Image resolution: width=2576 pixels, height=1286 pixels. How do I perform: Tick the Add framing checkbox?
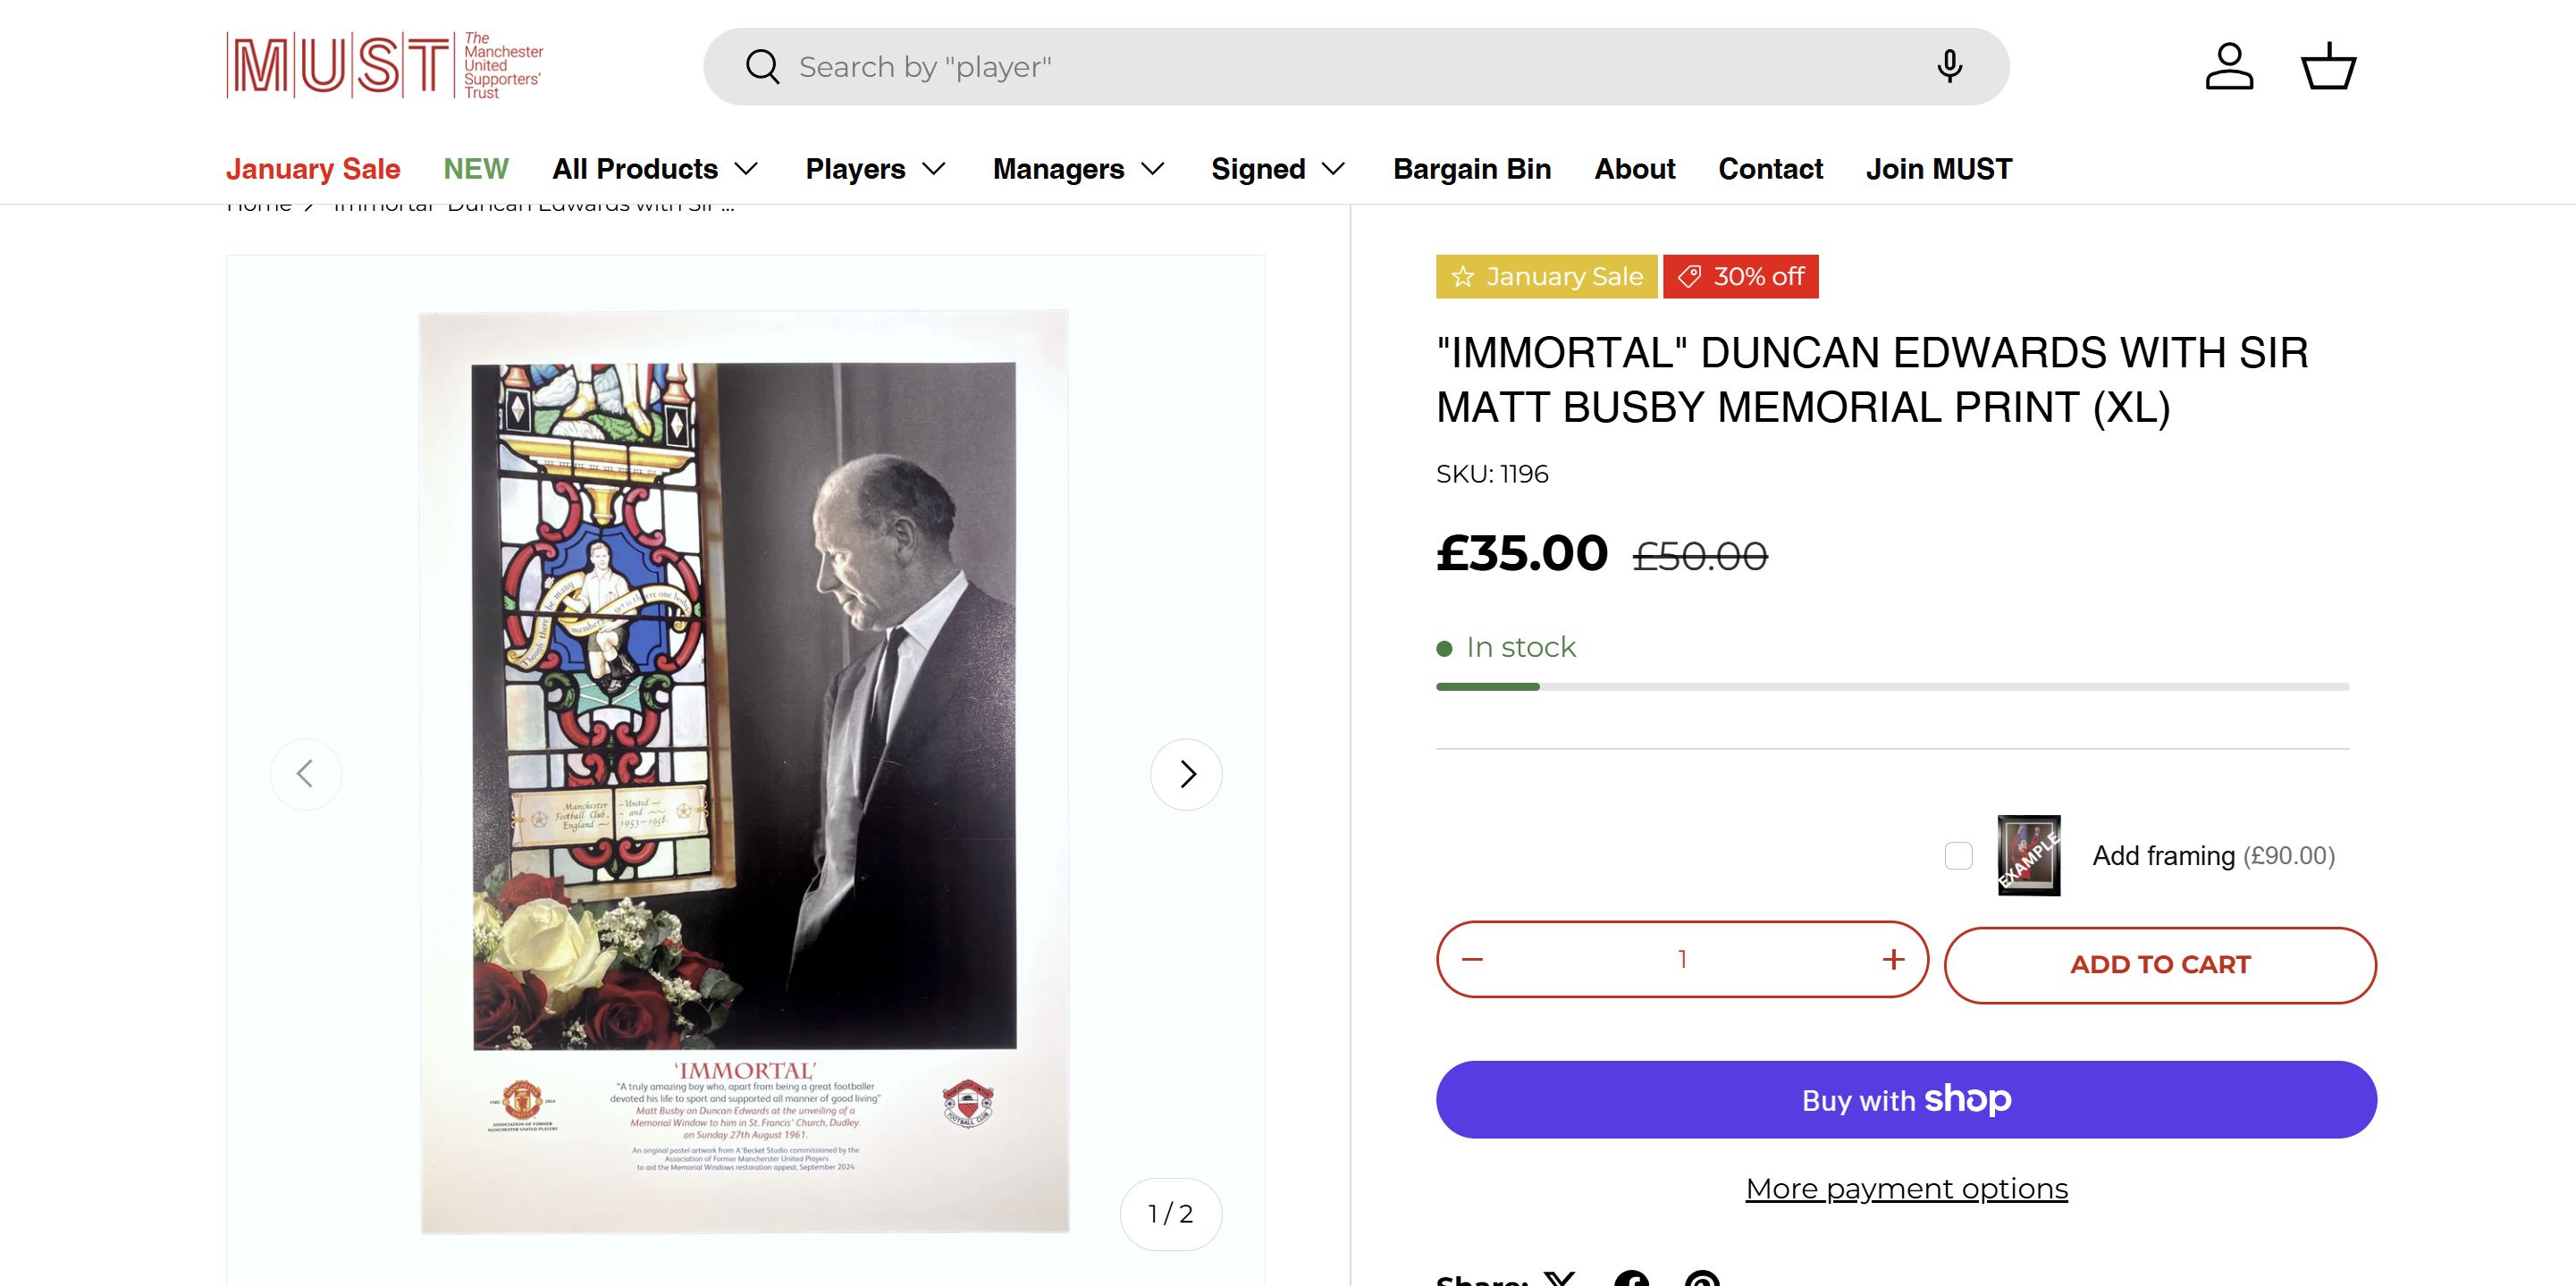tap(1959, 856)
